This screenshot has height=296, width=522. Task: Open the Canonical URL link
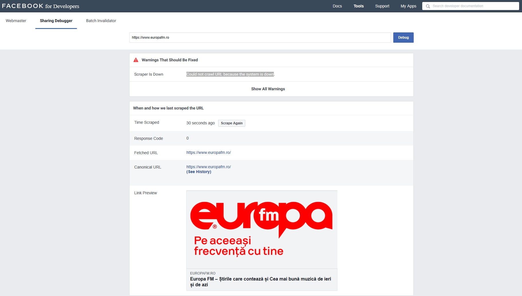point(208,167)
